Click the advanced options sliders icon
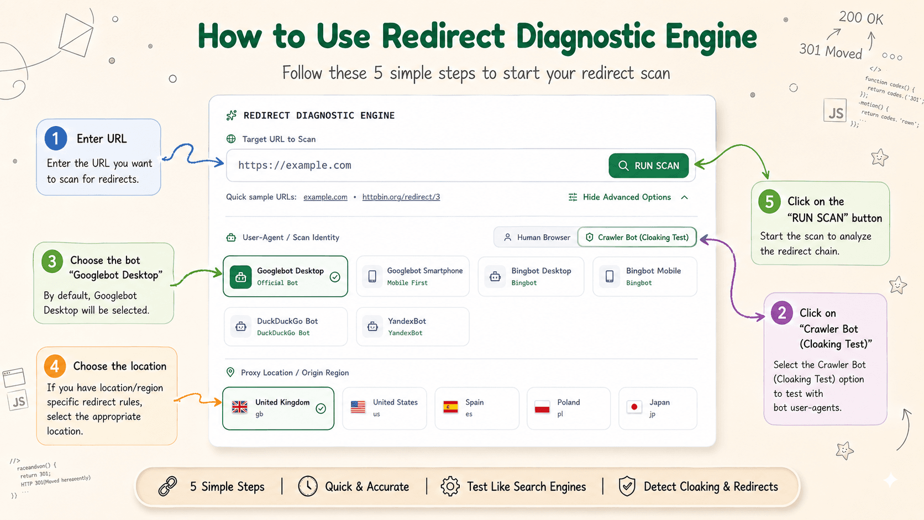The width and height of the screenshot is (924, 520). click(x=573, y=197)
